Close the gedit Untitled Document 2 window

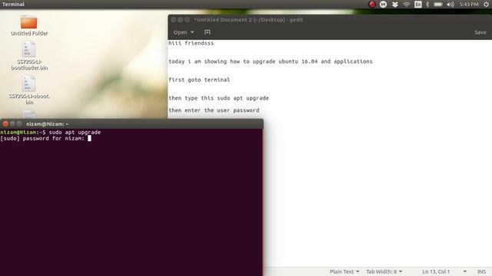(173, 20)
